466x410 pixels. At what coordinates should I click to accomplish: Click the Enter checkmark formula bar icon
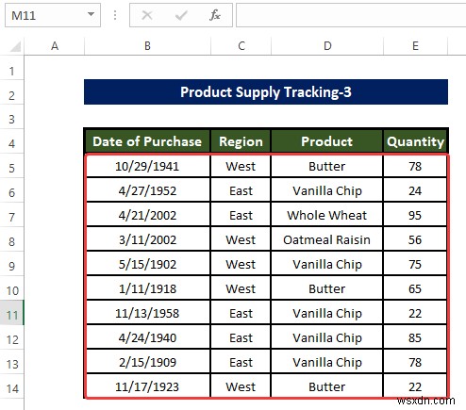point(181,15)
